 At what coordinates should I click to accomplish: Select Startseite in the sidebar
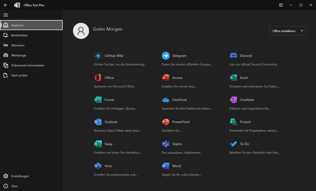[x=31, y=25]
